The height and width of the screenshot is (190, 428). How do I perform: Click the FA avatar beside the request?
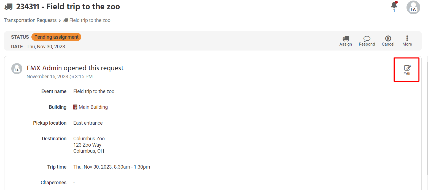click(17, 69)
